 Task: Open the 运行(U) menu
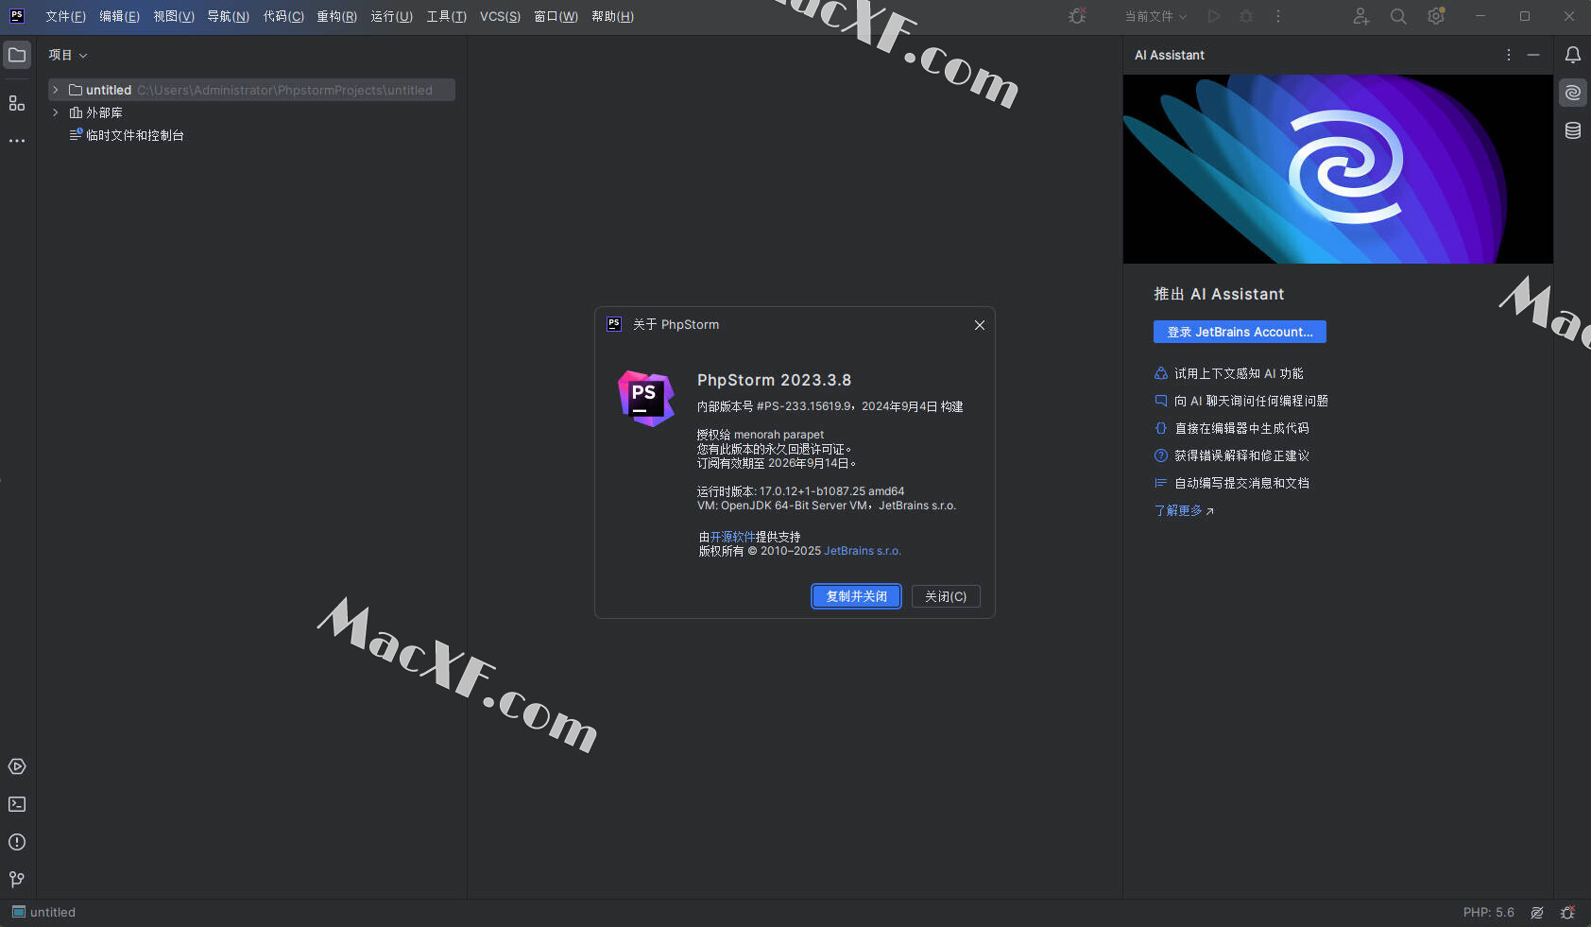point(391,16)
